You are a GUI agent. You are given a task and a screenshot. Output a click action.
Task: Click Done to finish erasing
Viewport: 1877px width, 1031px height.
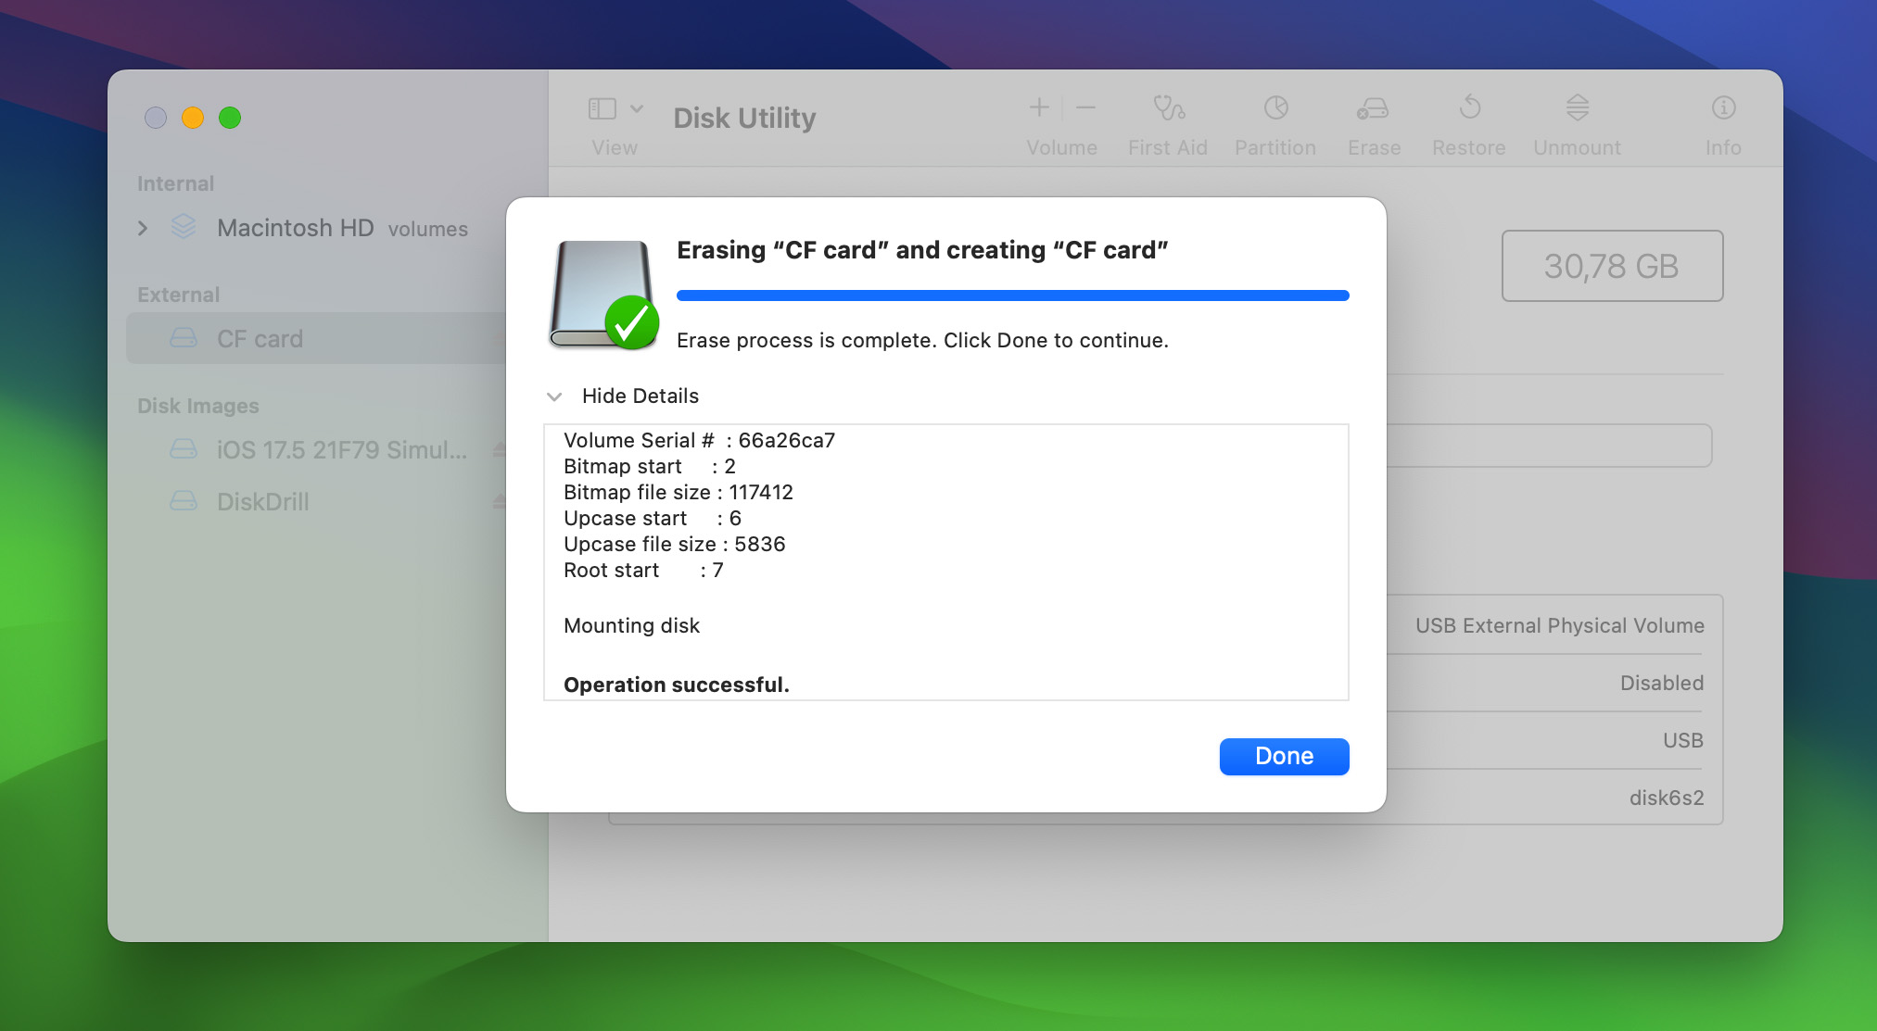[x=1284, y=756]
